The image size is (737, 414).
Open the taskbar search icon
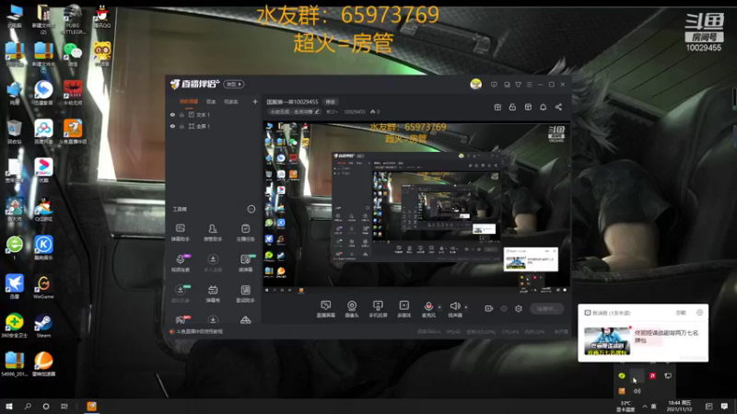pyautogui.click(x=28, y=407)
